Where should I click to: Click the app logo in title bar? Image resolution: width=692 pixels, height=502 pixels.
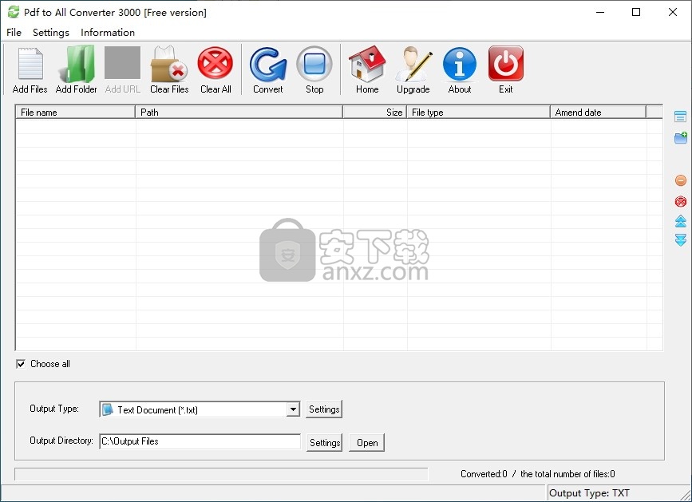tap(14, 12)
